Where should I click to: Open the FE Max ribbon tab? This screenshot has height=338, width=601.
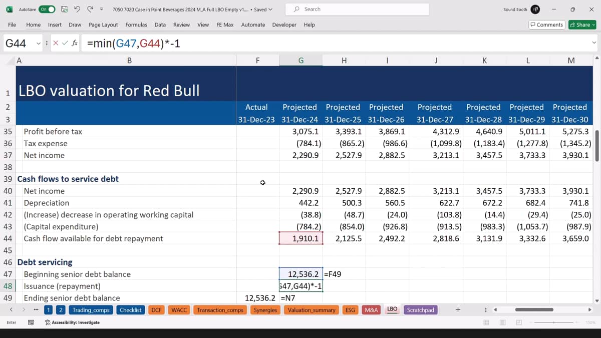point(225,25)
